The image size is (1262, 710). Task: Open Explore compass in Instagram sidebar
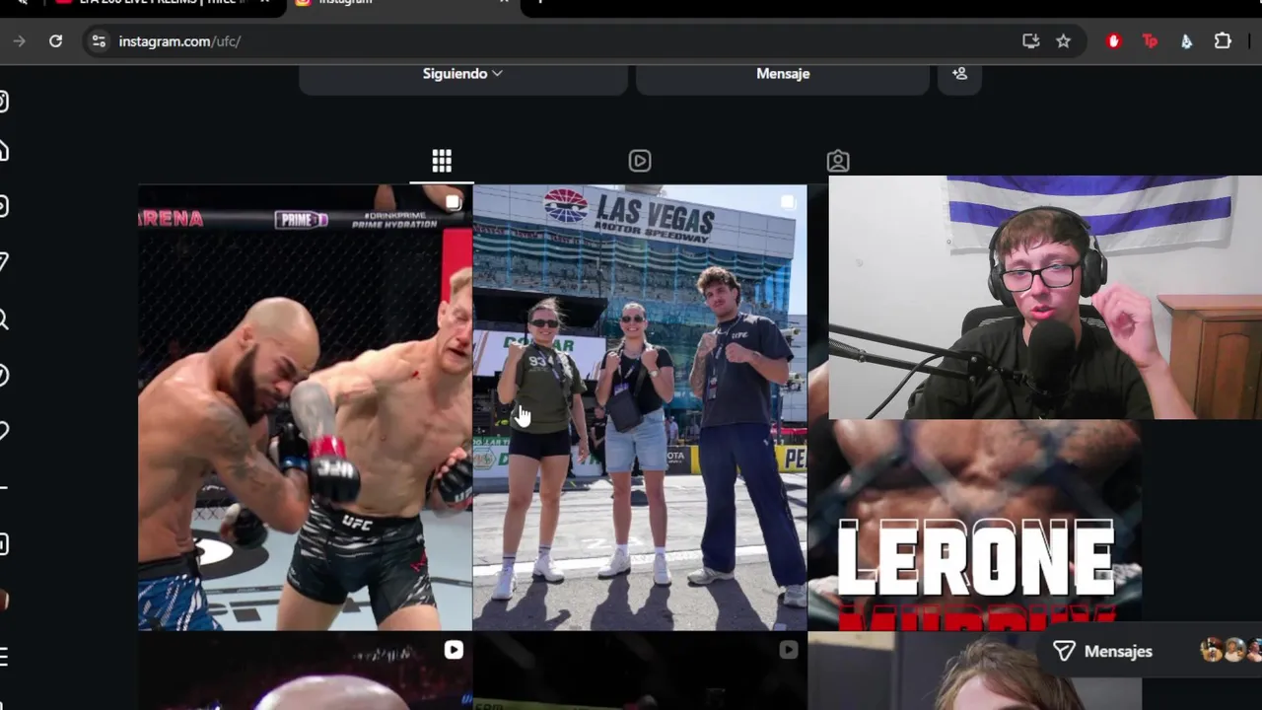coord(4,376)
